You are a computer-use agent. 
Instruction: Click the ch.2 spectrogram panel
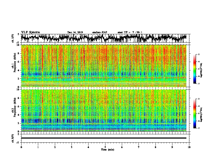click(104, 111)
